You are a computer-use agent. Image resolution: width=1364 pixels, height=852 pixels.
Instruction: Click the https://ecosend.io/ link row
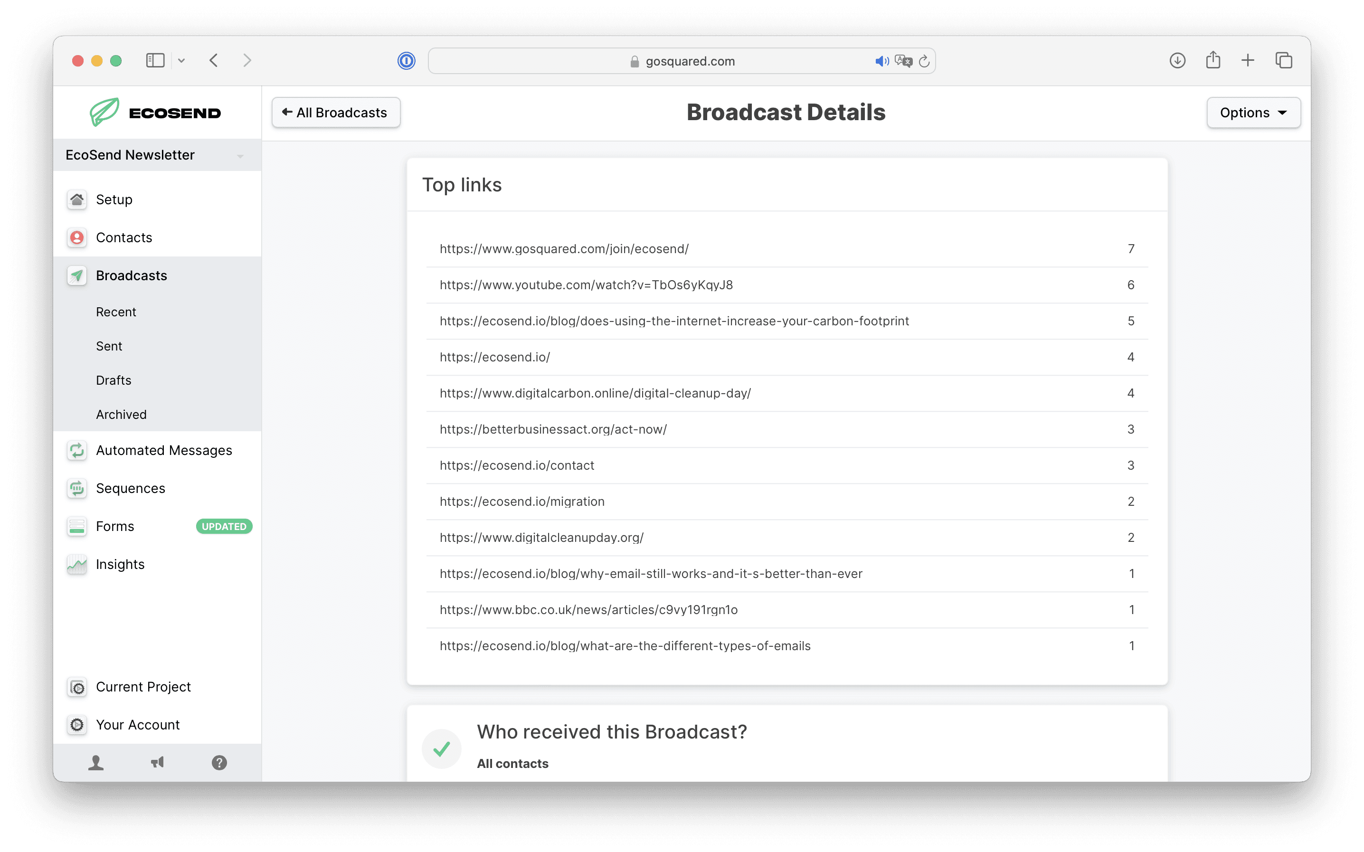point(786,357)
